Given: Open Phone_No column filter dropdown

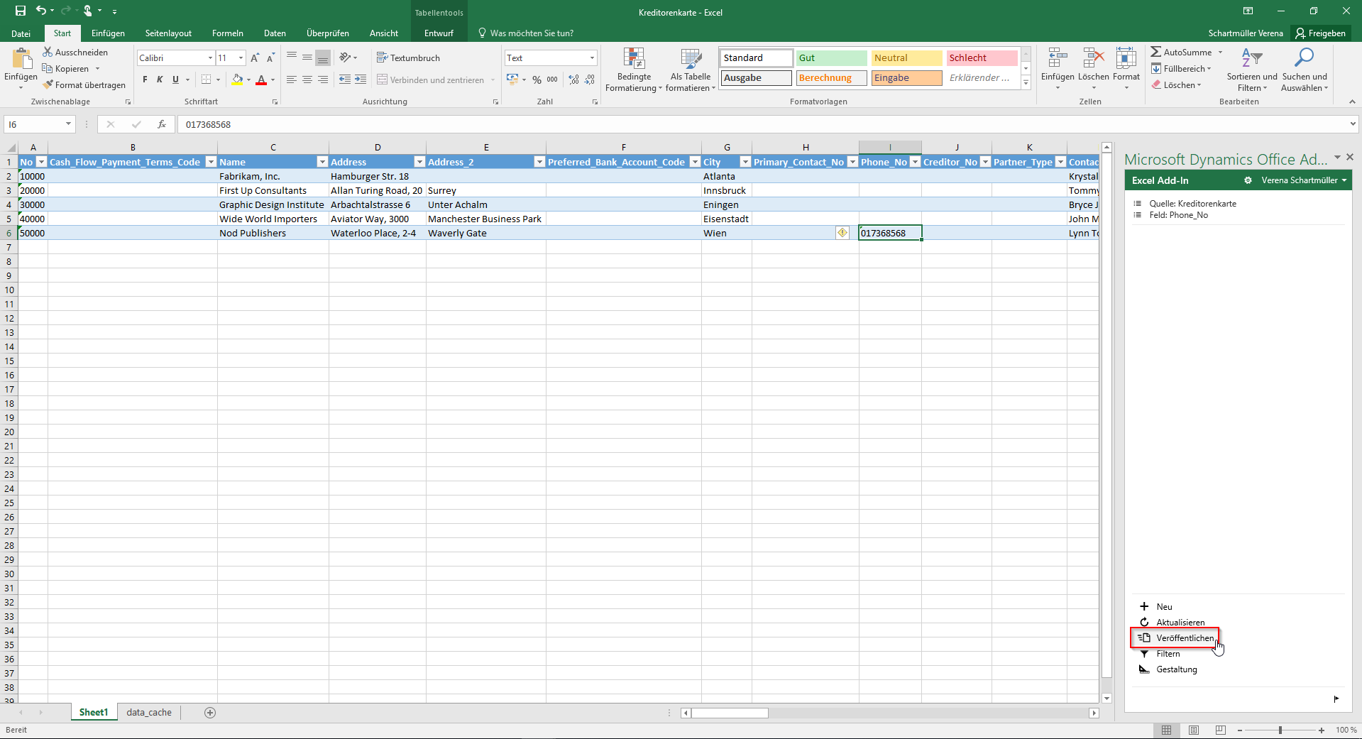Looking at the screenshot, I should click(x=915, y=162).
